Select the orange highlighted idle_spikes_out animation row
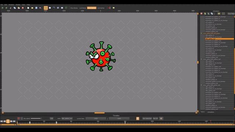 pyautogui.click(x=220, y=39)
